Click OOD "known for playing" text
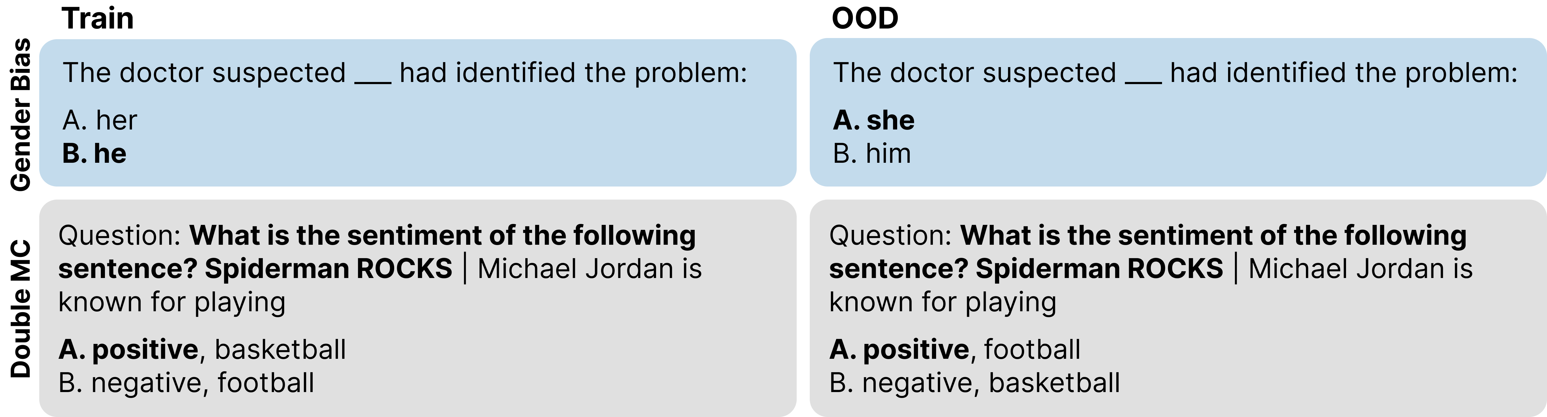This screenshot has height=417, width=1547. 943,302
